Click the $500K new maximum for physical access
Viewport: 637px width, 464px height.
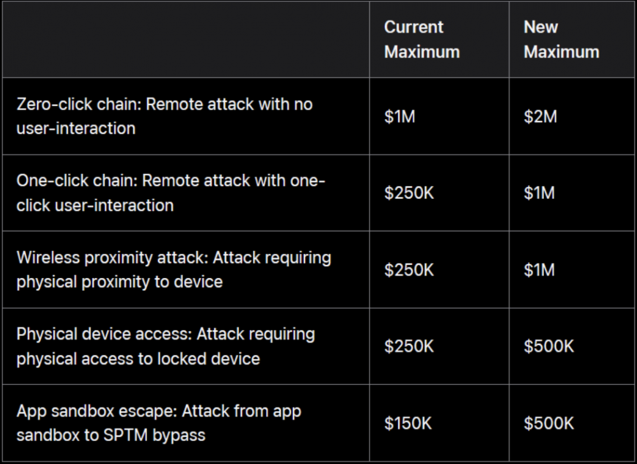548,346
